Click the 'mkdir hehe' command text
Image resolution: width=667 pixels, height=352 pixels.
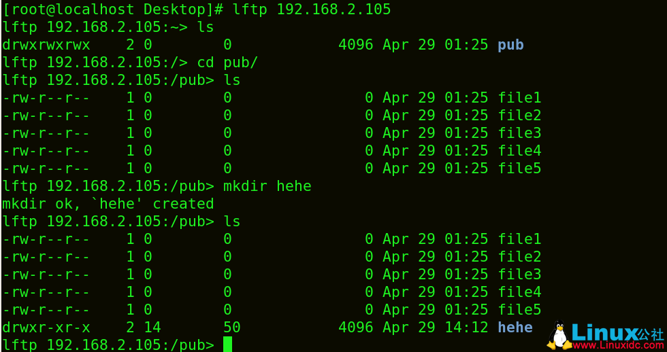(267, 186)
